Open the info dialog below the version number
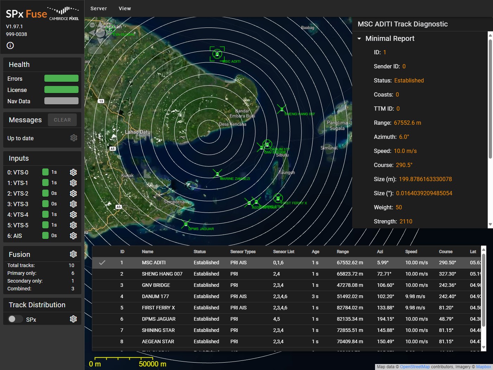The width and height of the screenshot is (493, 370). click(x=10, y=45)
